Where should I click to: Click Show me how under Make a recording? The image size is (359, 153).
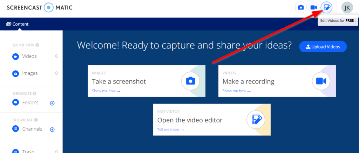click(x=237, y=91)
